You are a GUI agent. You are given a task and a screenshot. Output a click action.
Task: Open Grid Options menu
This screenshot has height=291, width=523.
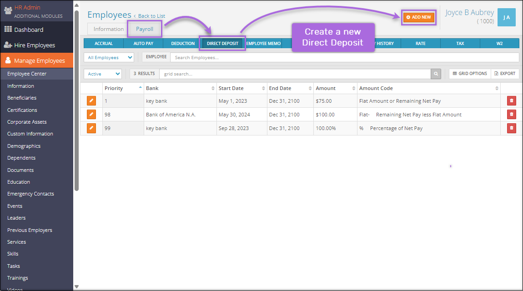click(x=470, y=74)
